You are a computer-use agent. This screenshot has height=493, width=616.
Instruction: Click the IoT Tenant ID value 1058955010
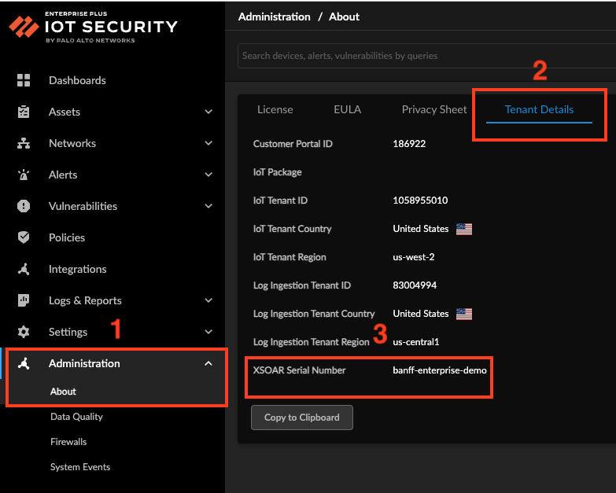coord(420,201)
